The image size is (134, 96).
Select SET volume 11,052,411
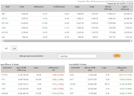pyautogui.click(x=111, y=14)
